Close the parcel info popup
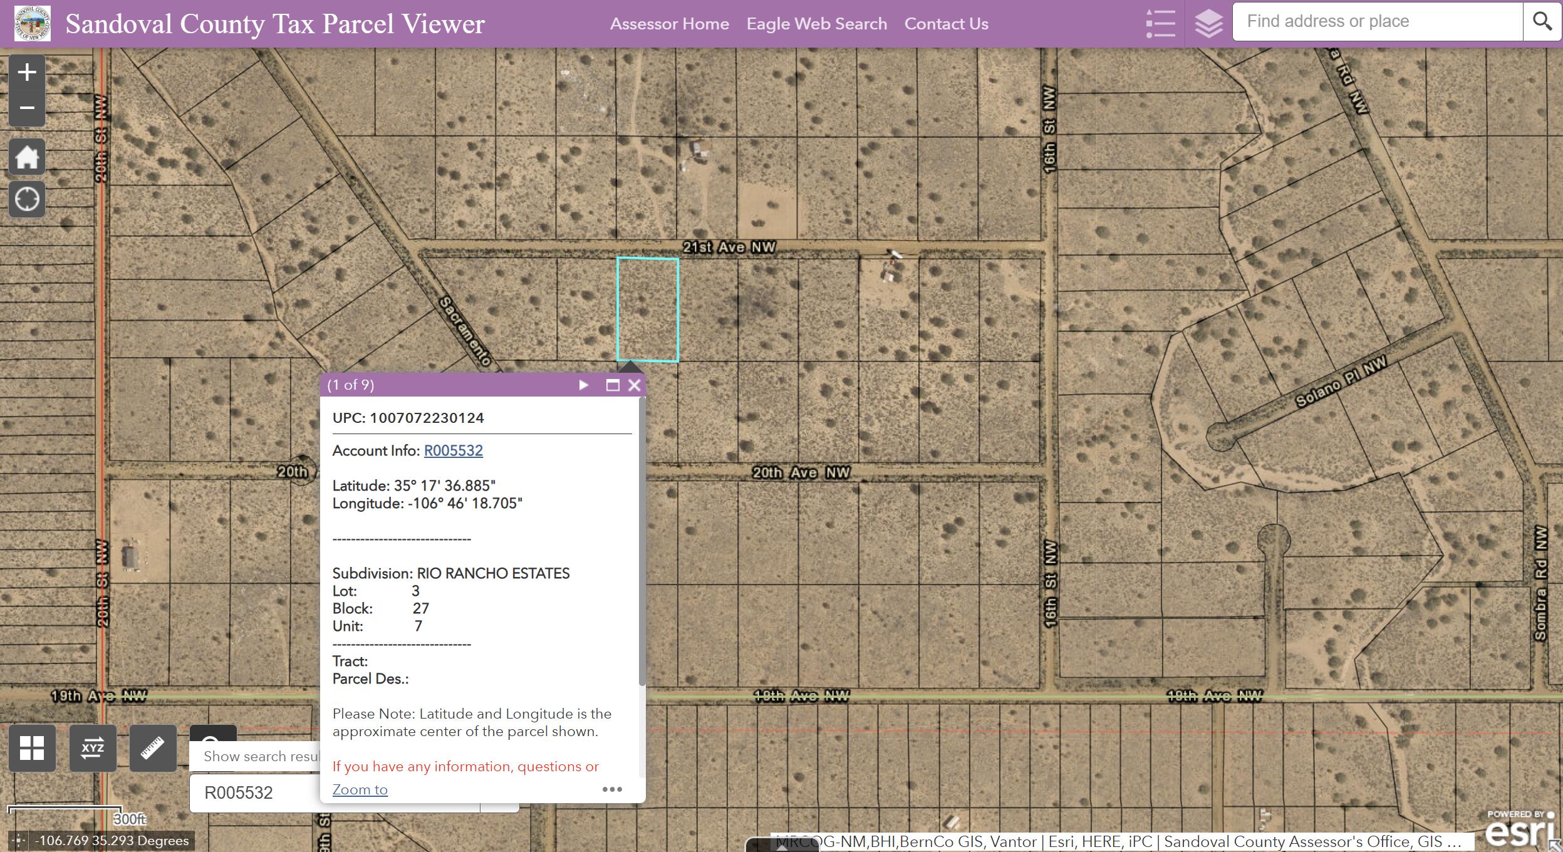The height and width of the screenshot is (852, 1563). [634, 385]
